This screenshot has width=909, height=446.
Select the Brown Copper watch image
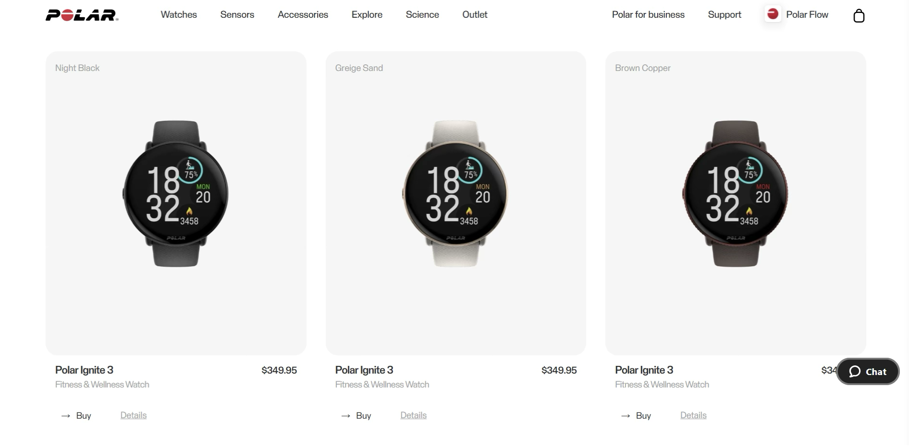click(736, 194)
